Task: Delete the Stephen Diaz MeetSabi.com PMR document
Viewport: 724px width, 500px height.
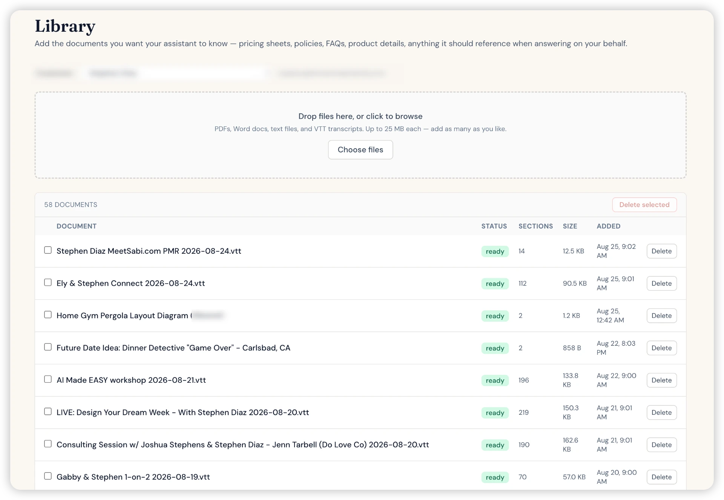Action: [x=661, y=251]
